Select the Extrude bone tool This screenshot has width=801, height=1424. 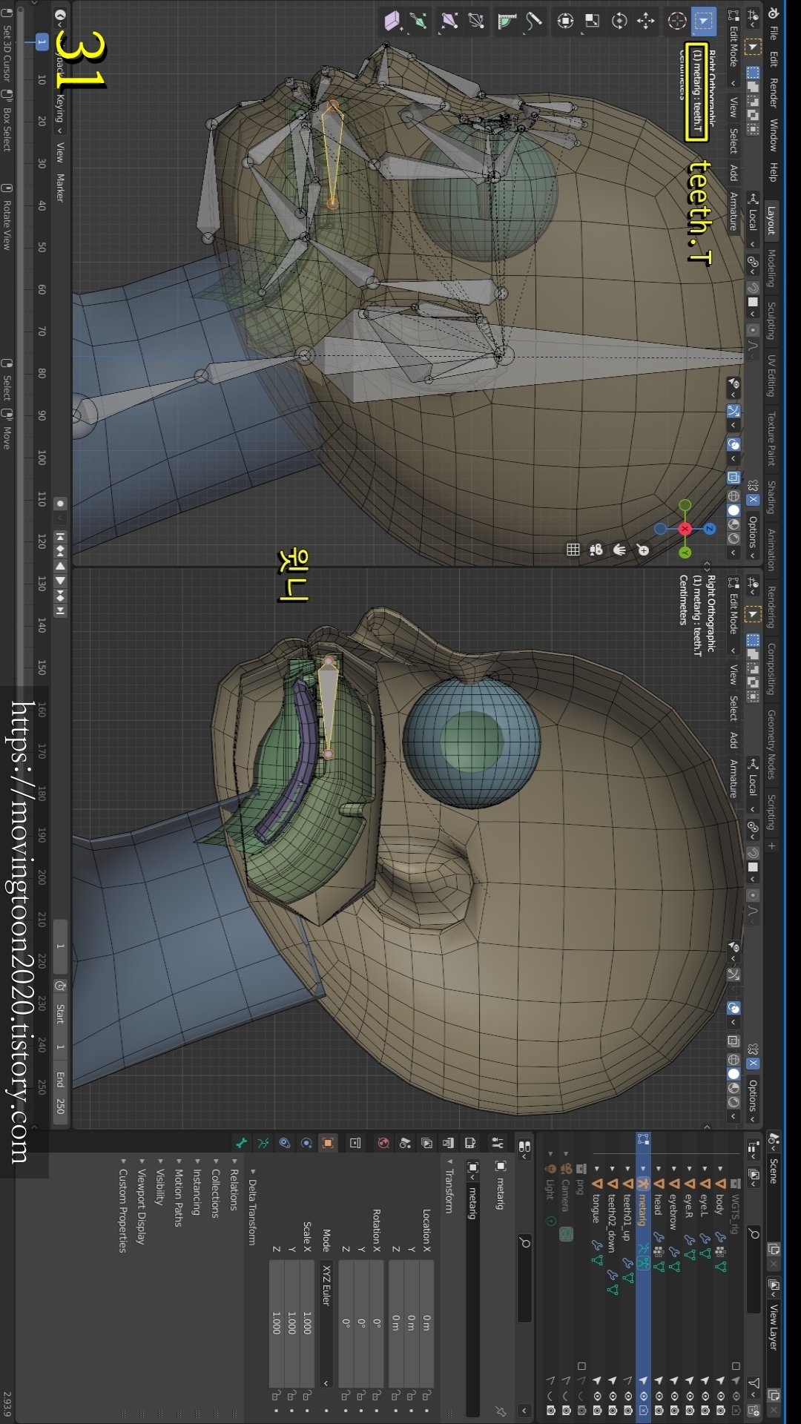(419, 21)
